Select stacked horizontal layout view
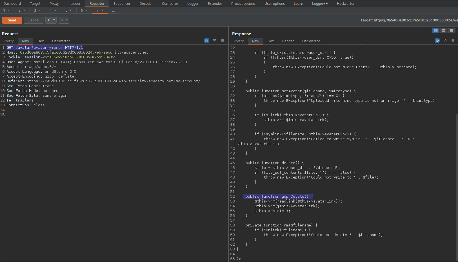The width and height of the screenshot is (458, 262). point(444,30)
